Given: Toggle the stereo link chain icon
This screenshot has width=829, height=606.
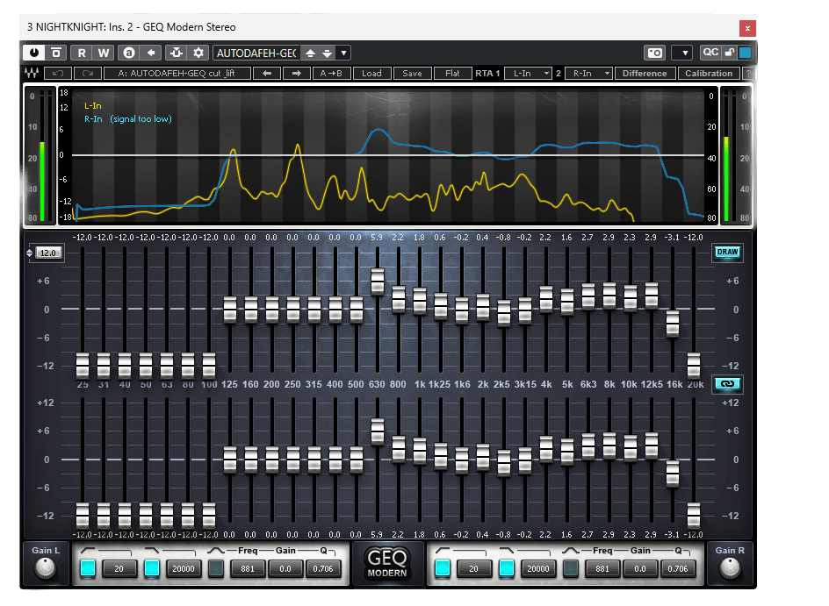Looking at the screenshot, I should [x=727, y=384].
